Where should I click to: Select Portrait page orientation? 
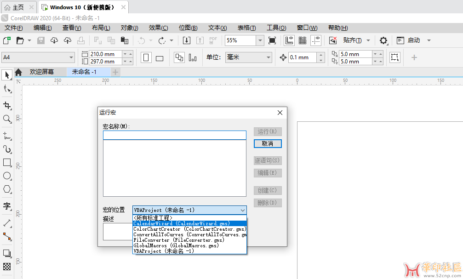(x=146, y=57)
